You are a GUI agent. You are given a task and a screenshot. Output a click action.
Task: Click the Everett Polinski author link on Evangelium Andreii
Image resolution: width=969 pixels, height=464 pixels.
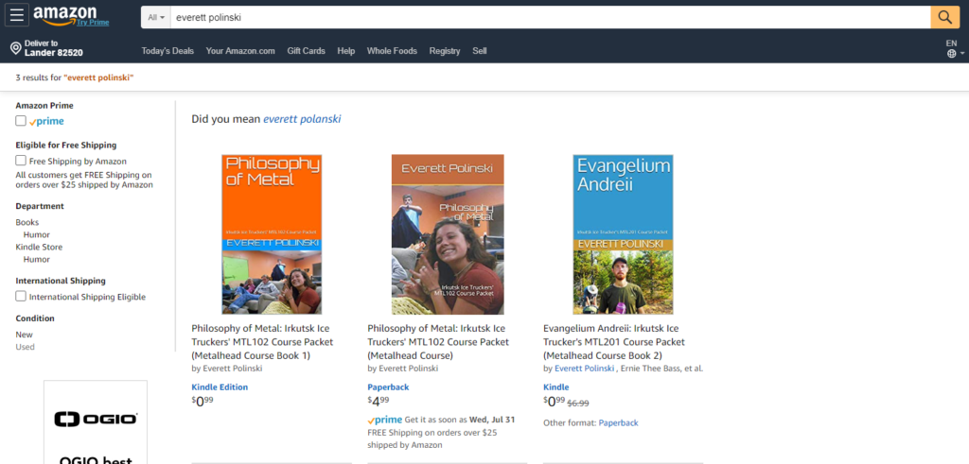pos(584,369)
